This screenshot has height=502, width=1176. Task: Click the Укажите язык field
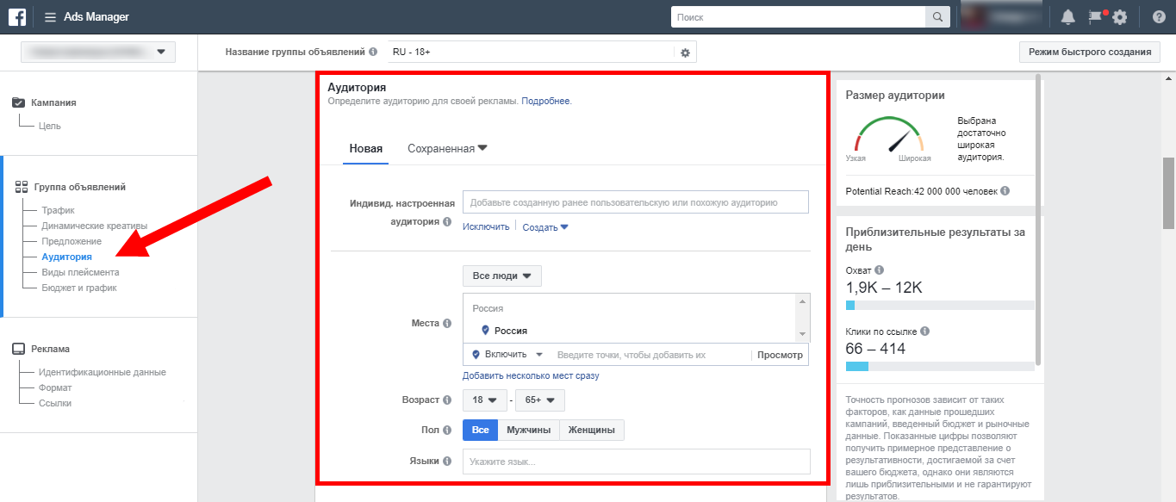click(x=637, y=462)
